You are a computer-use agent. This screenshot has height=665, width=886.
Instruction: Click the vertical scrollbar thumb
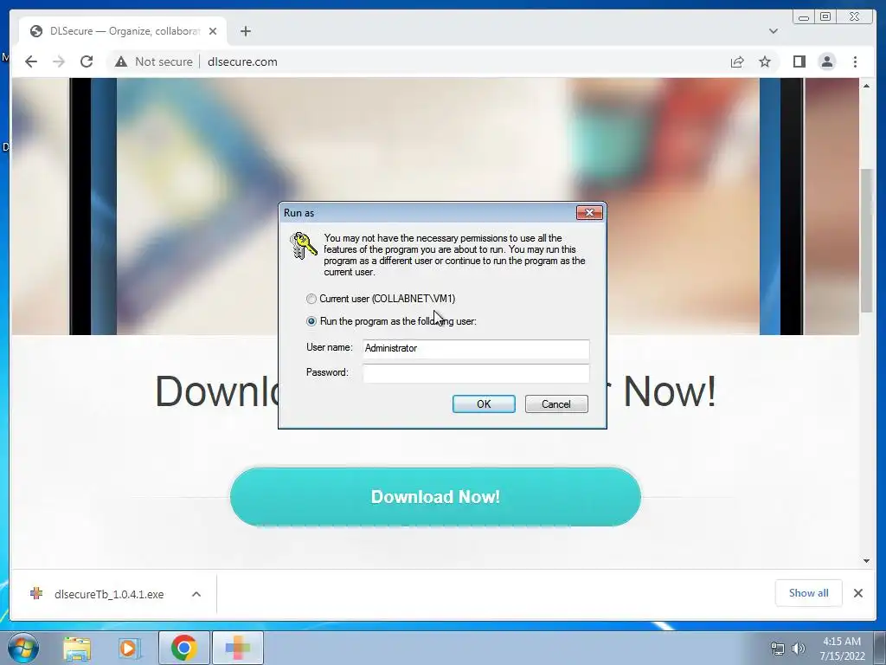coord(866,241)
